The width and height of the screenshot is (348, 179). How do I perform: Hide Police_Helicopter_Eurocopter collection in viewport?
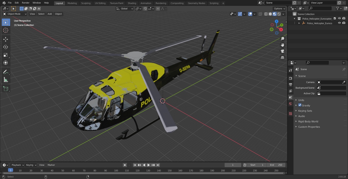[x=339, y=18]
